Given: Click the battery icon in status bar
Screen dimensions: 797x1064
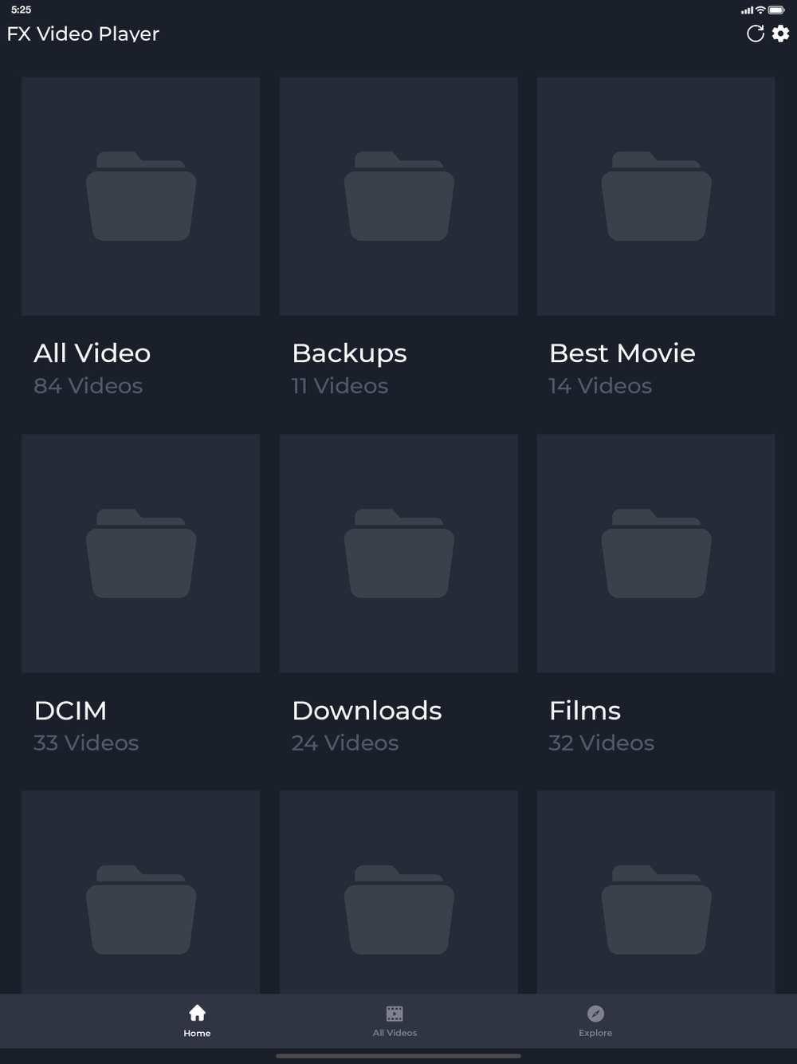Looking at the screenshot, I should pos(777,10).
